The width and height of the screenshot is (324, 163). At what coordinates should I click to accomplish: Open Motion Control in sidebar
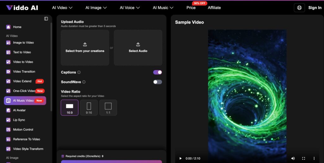[23, 129]
